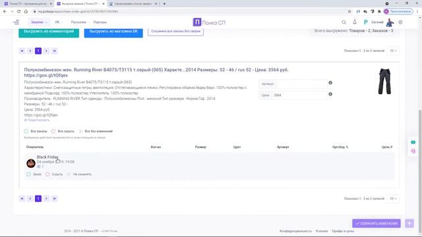Select Заказ radio for Black Friday buyer
Image resolution: width=422 pixels, height=237 pixels.
28,174
